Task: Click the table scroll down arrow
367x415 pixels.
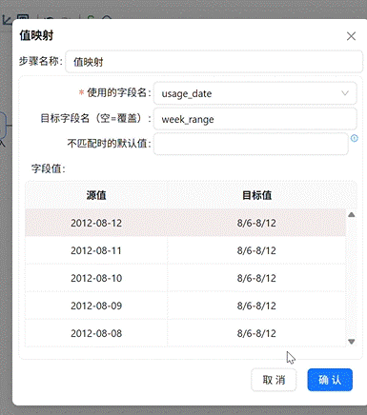Action: click(x=351, y=342)
